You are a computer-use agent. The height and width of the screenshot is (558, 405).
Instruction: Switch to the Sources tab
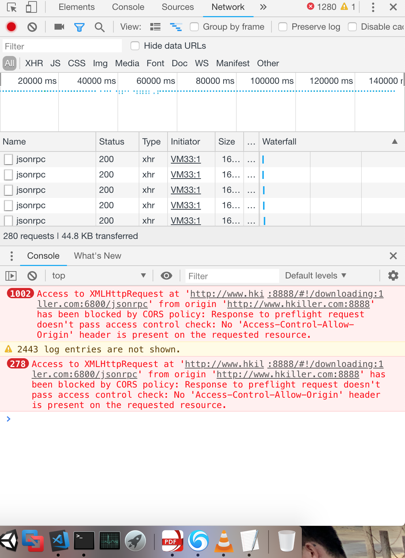click(177, 7)
